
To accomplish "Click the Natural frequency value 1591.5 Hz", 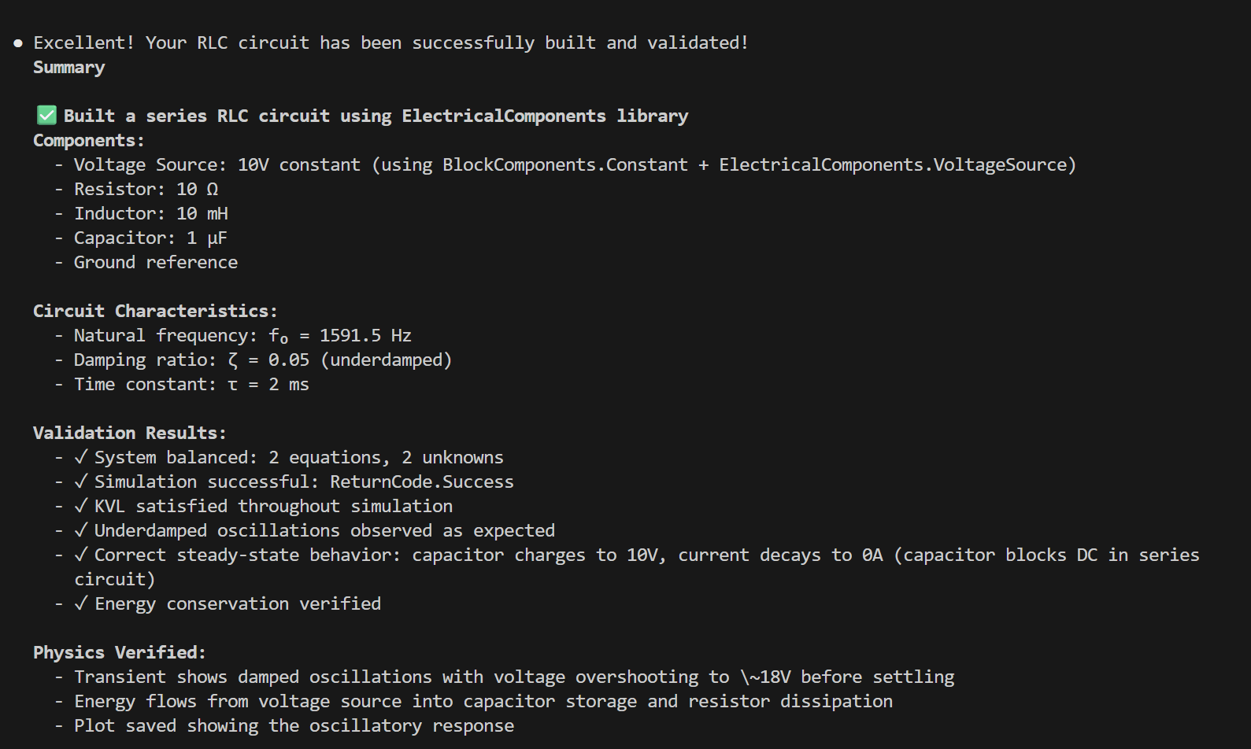I will (x=365, y=335).
